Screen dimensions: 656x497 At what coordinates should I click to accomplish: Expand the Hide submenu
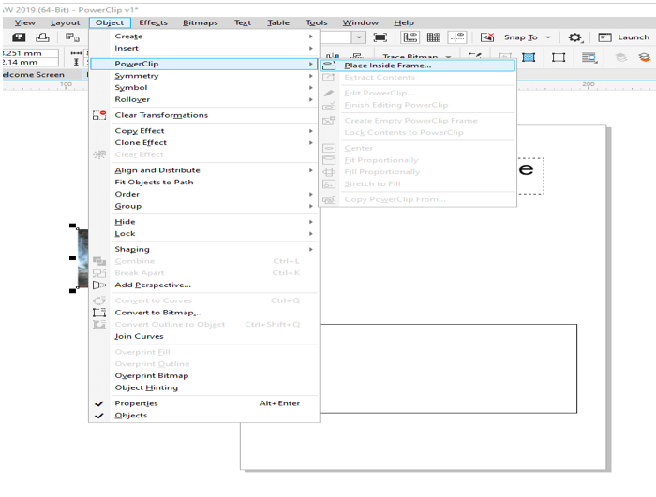[204, 222]
